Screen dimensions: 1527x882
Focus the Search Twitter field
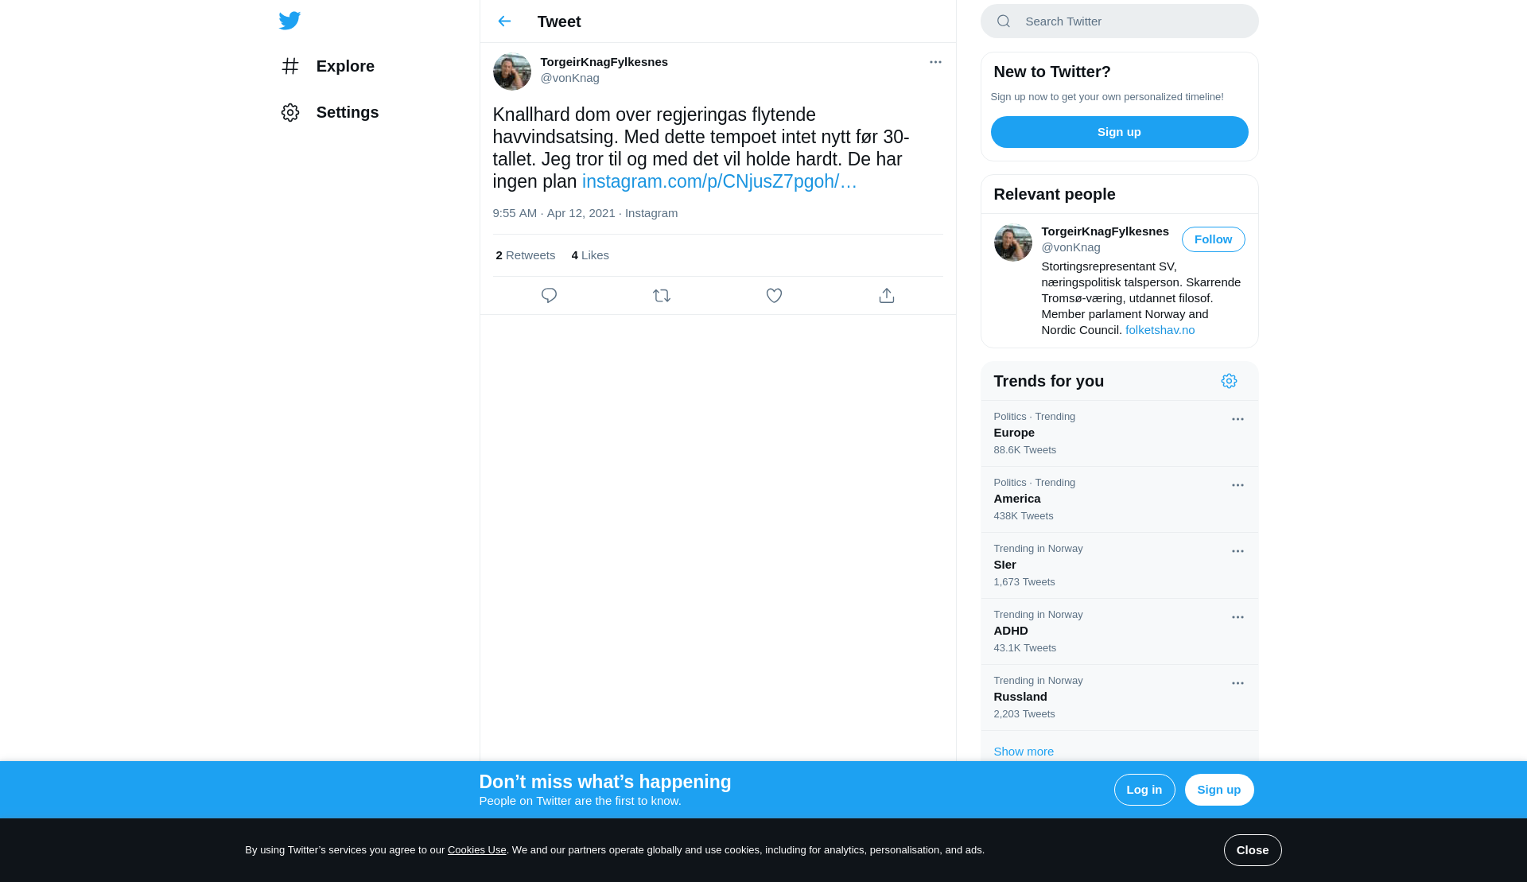(x=1119, y=21)
